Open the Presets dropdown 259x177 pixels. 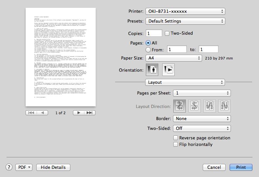(185, 21)
